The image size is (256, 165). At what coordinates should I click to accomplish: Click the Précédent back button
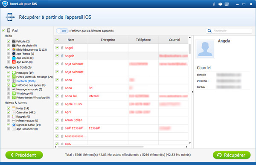[24, 155]
